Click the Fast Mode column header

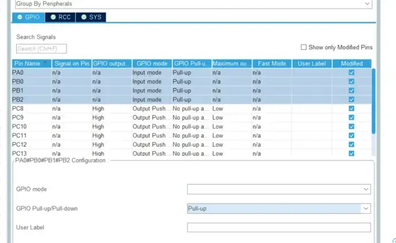(x=271, y=64)
